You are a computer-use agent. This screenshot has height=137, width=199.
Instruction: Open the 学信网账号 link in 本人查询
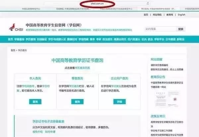coord(28,86)
